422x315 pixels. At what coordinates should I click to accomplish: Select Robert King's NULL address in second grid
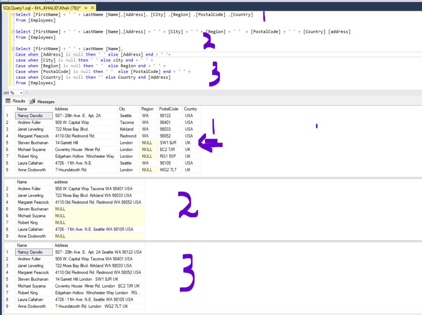coord(60,223)
